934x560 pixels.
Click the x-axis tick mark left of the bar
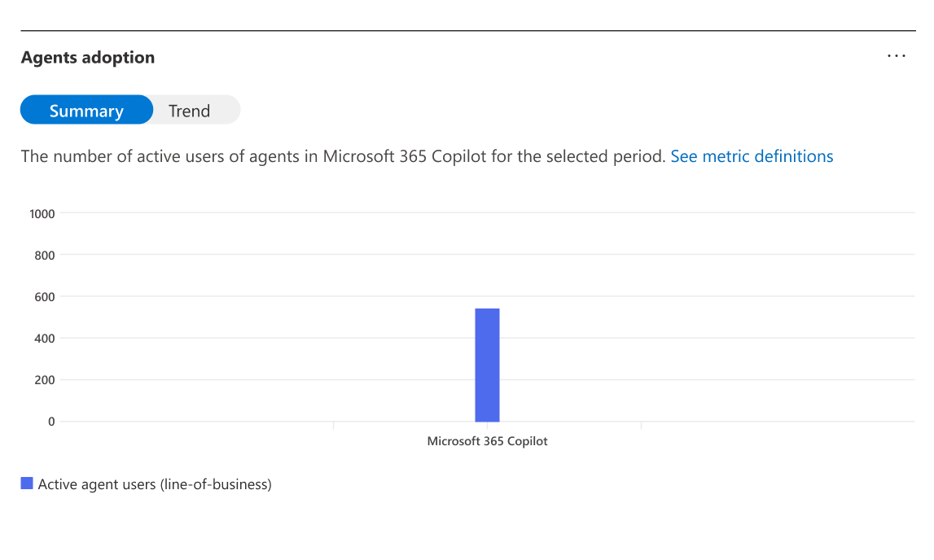point(333,425)
